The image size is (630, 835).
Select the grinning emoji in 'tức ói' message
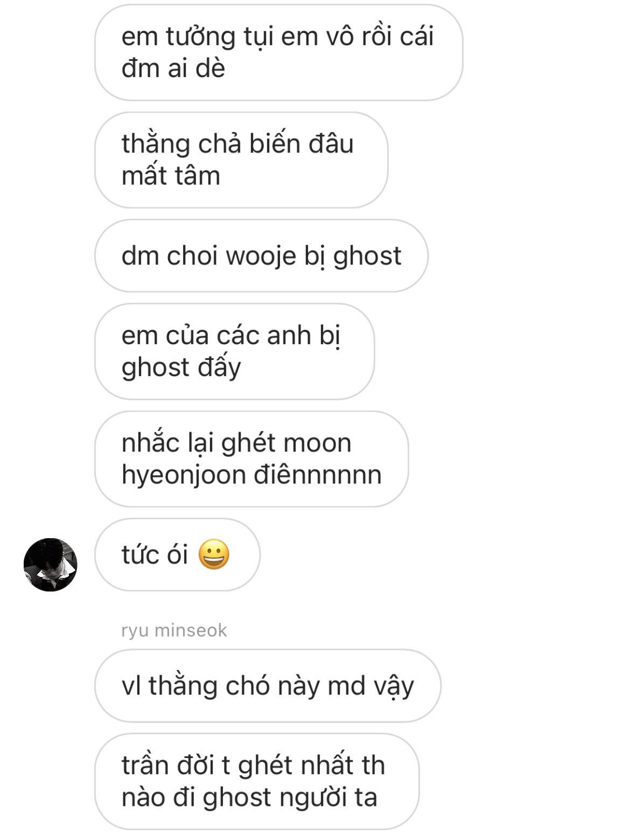pyautogui.click(x=214, y=554)
